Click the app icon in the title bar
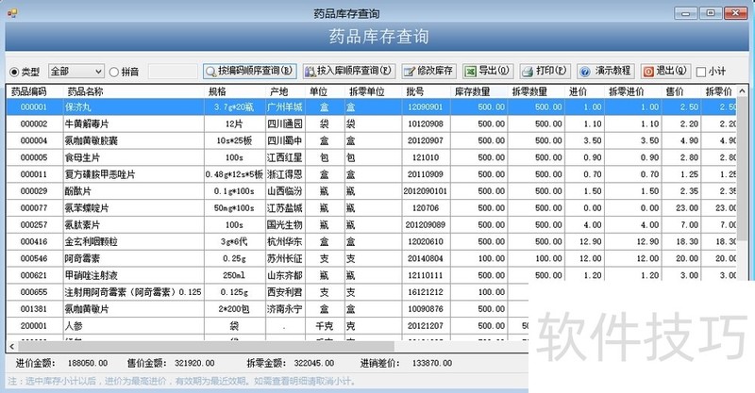Screen dimensions: 755x393 (12, 12)
